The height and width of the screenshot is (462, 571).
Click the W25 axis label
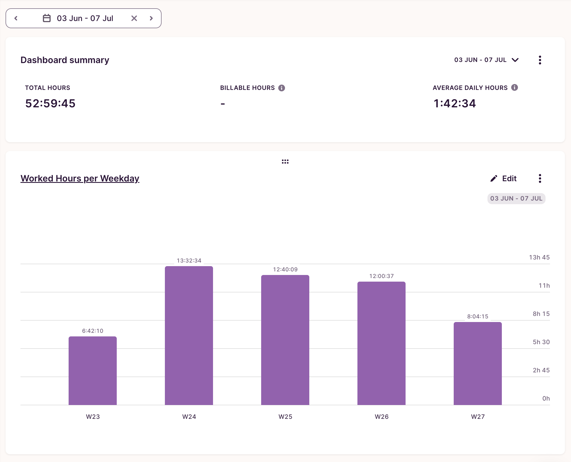[x=285, y=417]
